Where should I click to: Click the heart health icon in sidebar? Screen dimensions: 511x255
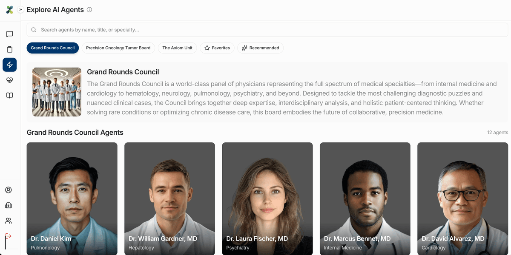click(9, 80)
